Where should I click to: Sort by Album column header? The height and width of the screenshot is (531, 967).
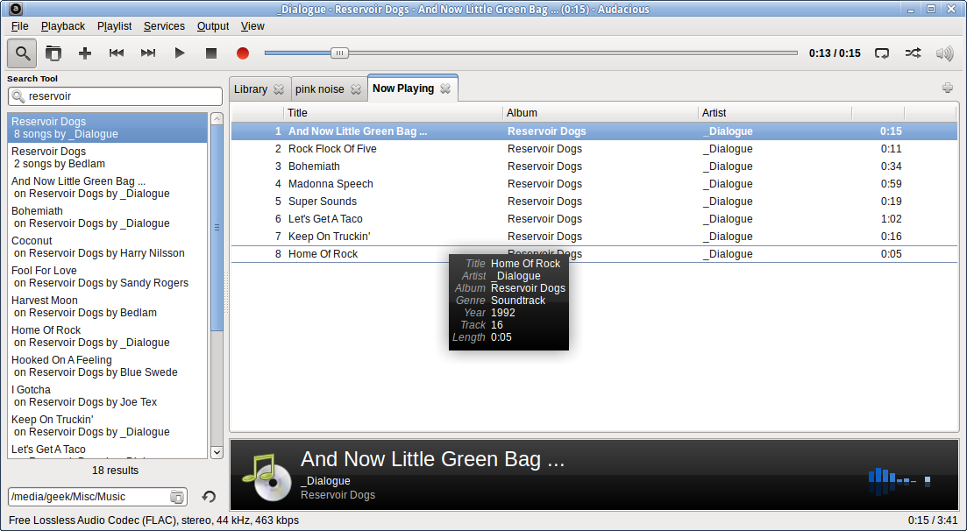tap(601, 113)
